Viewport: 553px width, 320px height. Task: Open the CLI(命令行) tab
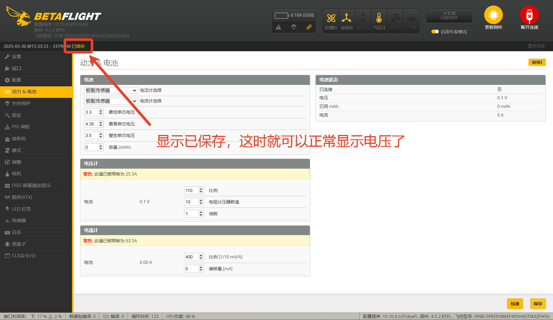point(36,256)
